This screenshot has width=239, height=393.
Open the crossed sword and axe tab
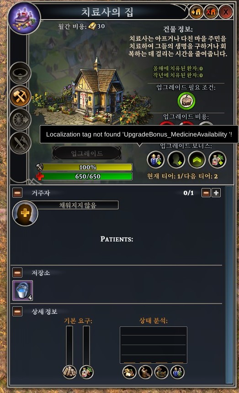click(20, 143)
